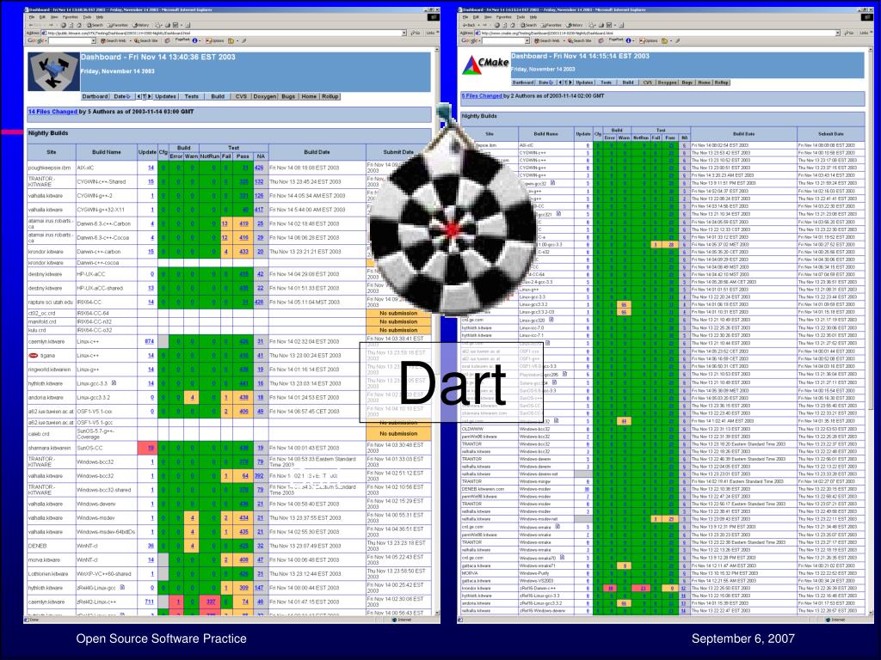Open Favorites in right CMake browser toolbar
Image resolution: width=881 pixels, height=660 pixels.
(x=551, y=25)
